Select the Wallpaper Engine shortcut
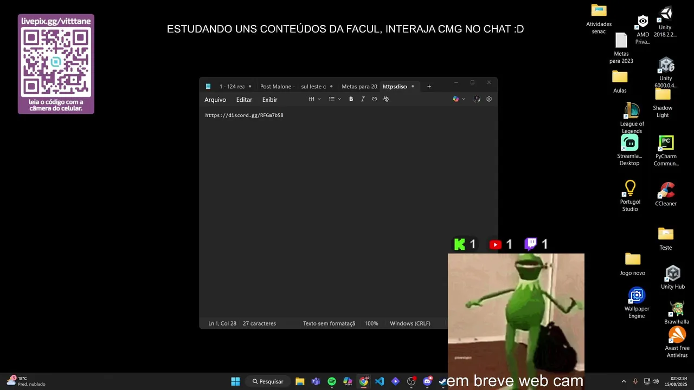 [x=637, y=303]
